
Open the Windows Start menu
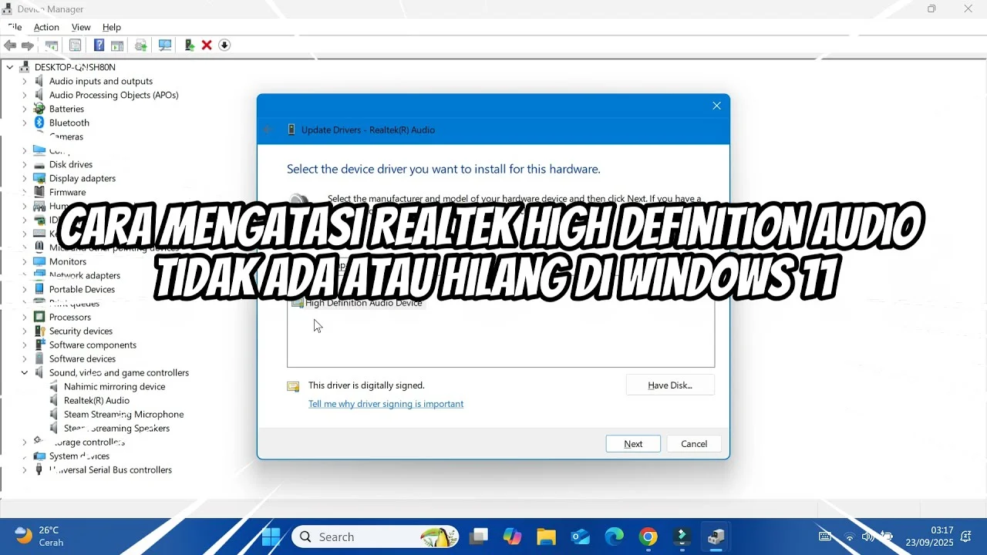271,536
